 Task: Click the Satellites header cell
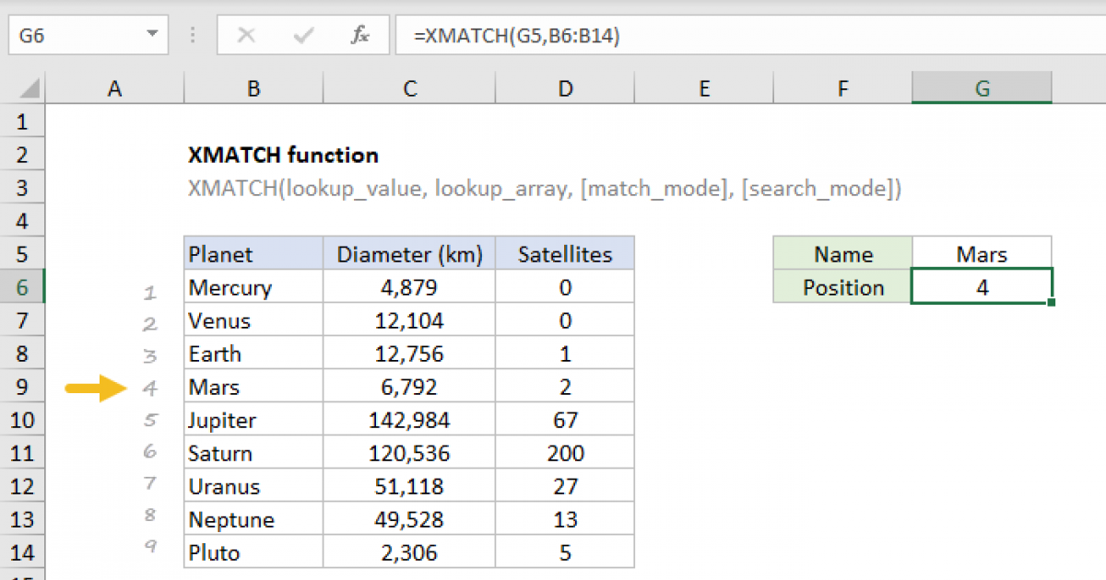point(564,254)
